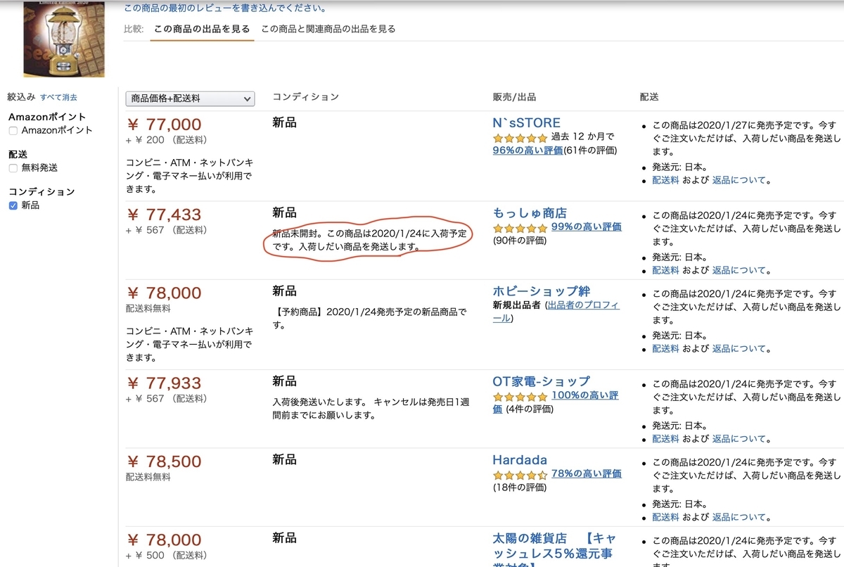Click the すべて消去 link
The height and width of the screenshot is (567, 844).
[x=58, y=97]
